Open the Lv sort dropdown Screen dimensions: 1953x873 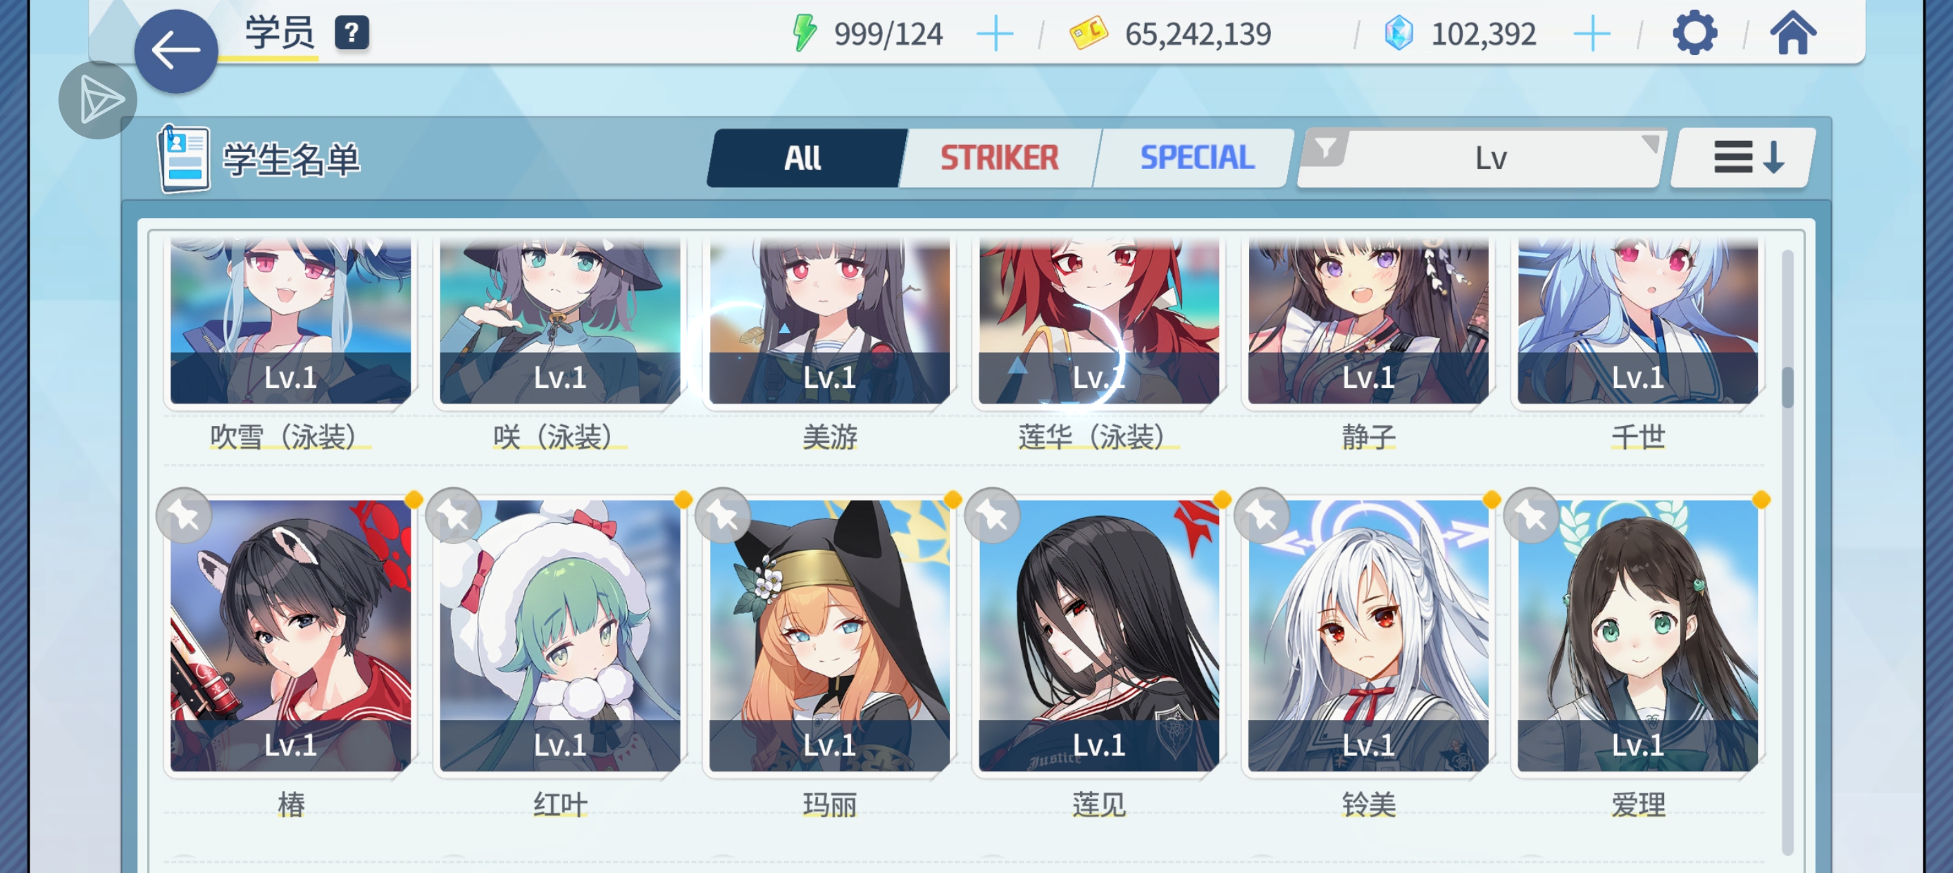[1482, 158]
